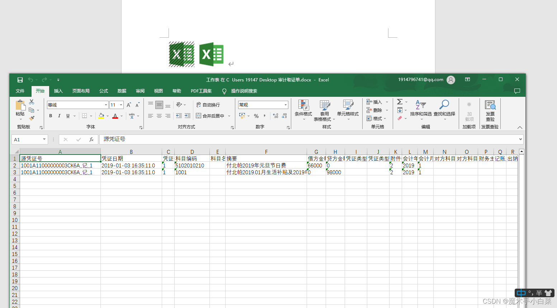The image size is (557, 308).
Task: Switch to the 数据 ribbon tab
Action: pos(122,91)
